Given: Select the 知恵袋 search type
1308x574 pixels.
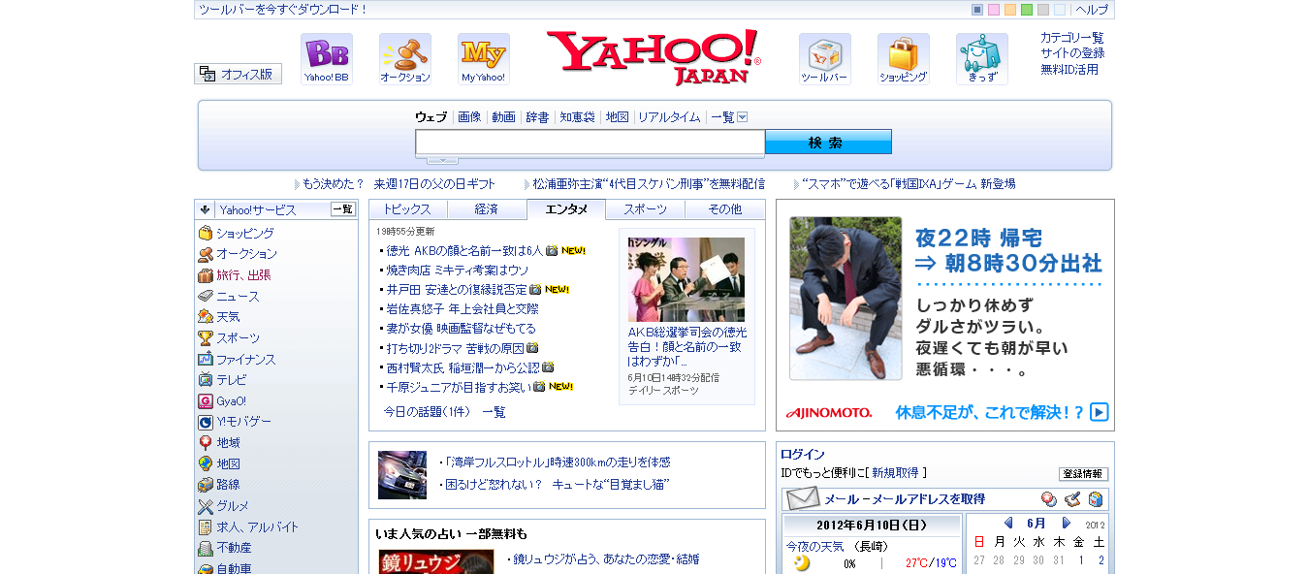Looking at the screenshot, I should (x=577, y=117).
